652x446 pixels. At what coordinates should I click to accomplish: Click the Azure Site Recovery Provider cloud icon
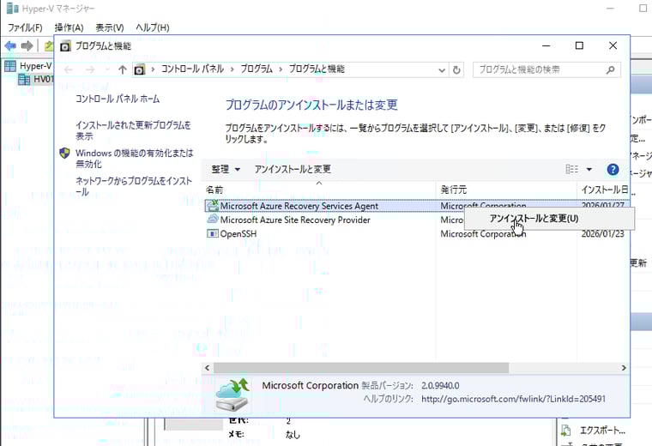point(213,219)
